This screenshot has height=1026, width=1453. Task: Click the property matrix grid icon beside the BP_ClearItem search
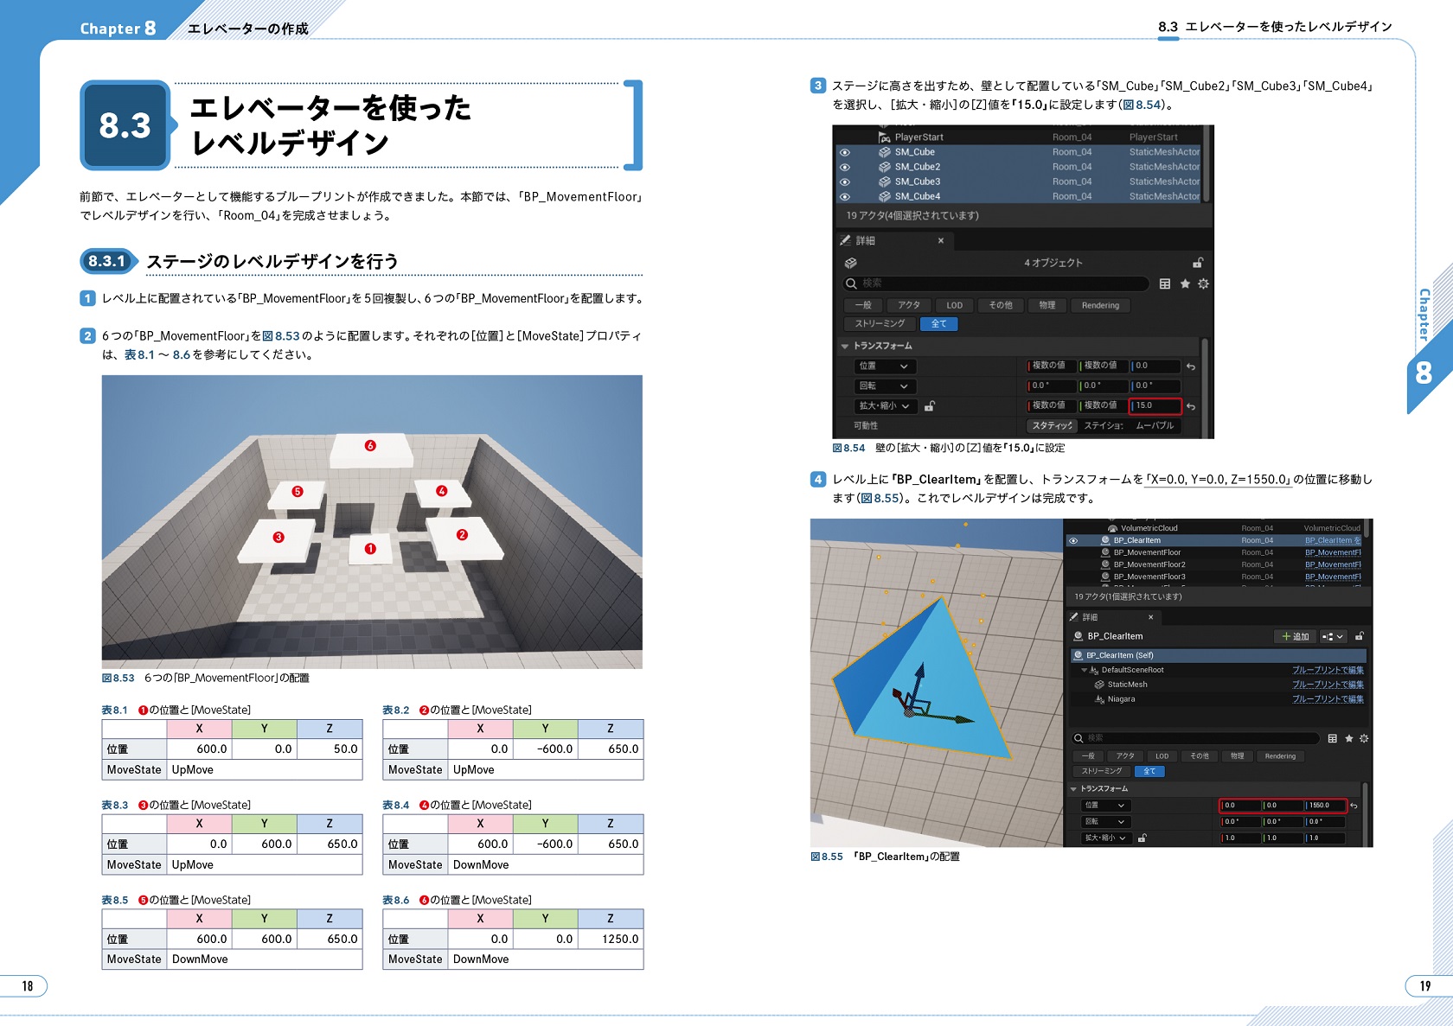(x=1333, y=738)
